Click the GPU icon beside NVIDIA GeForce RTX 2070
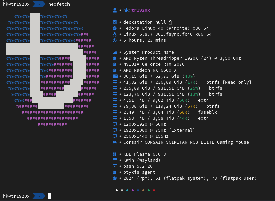This screenshot has width=275, height=201. click(x=114, y=64)
